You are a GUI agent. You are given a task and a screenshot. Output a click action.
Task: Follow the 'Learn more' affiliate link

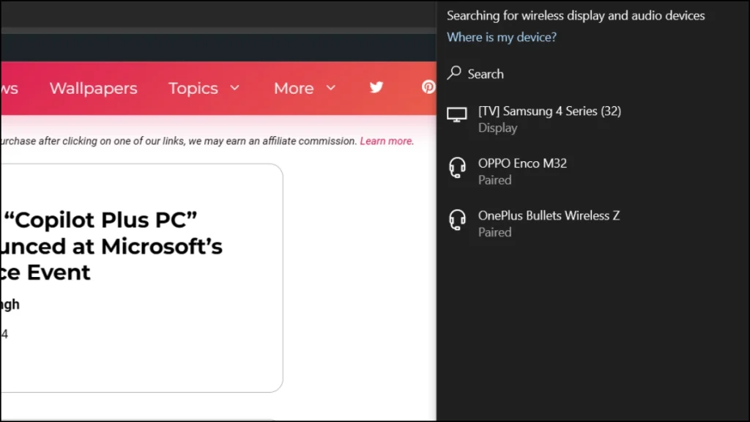387,141
